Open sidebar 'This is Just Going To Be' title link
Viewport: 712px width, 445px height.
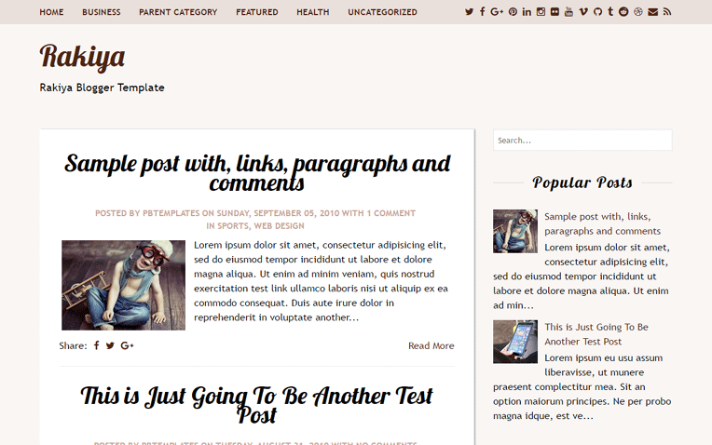(596, 334)
